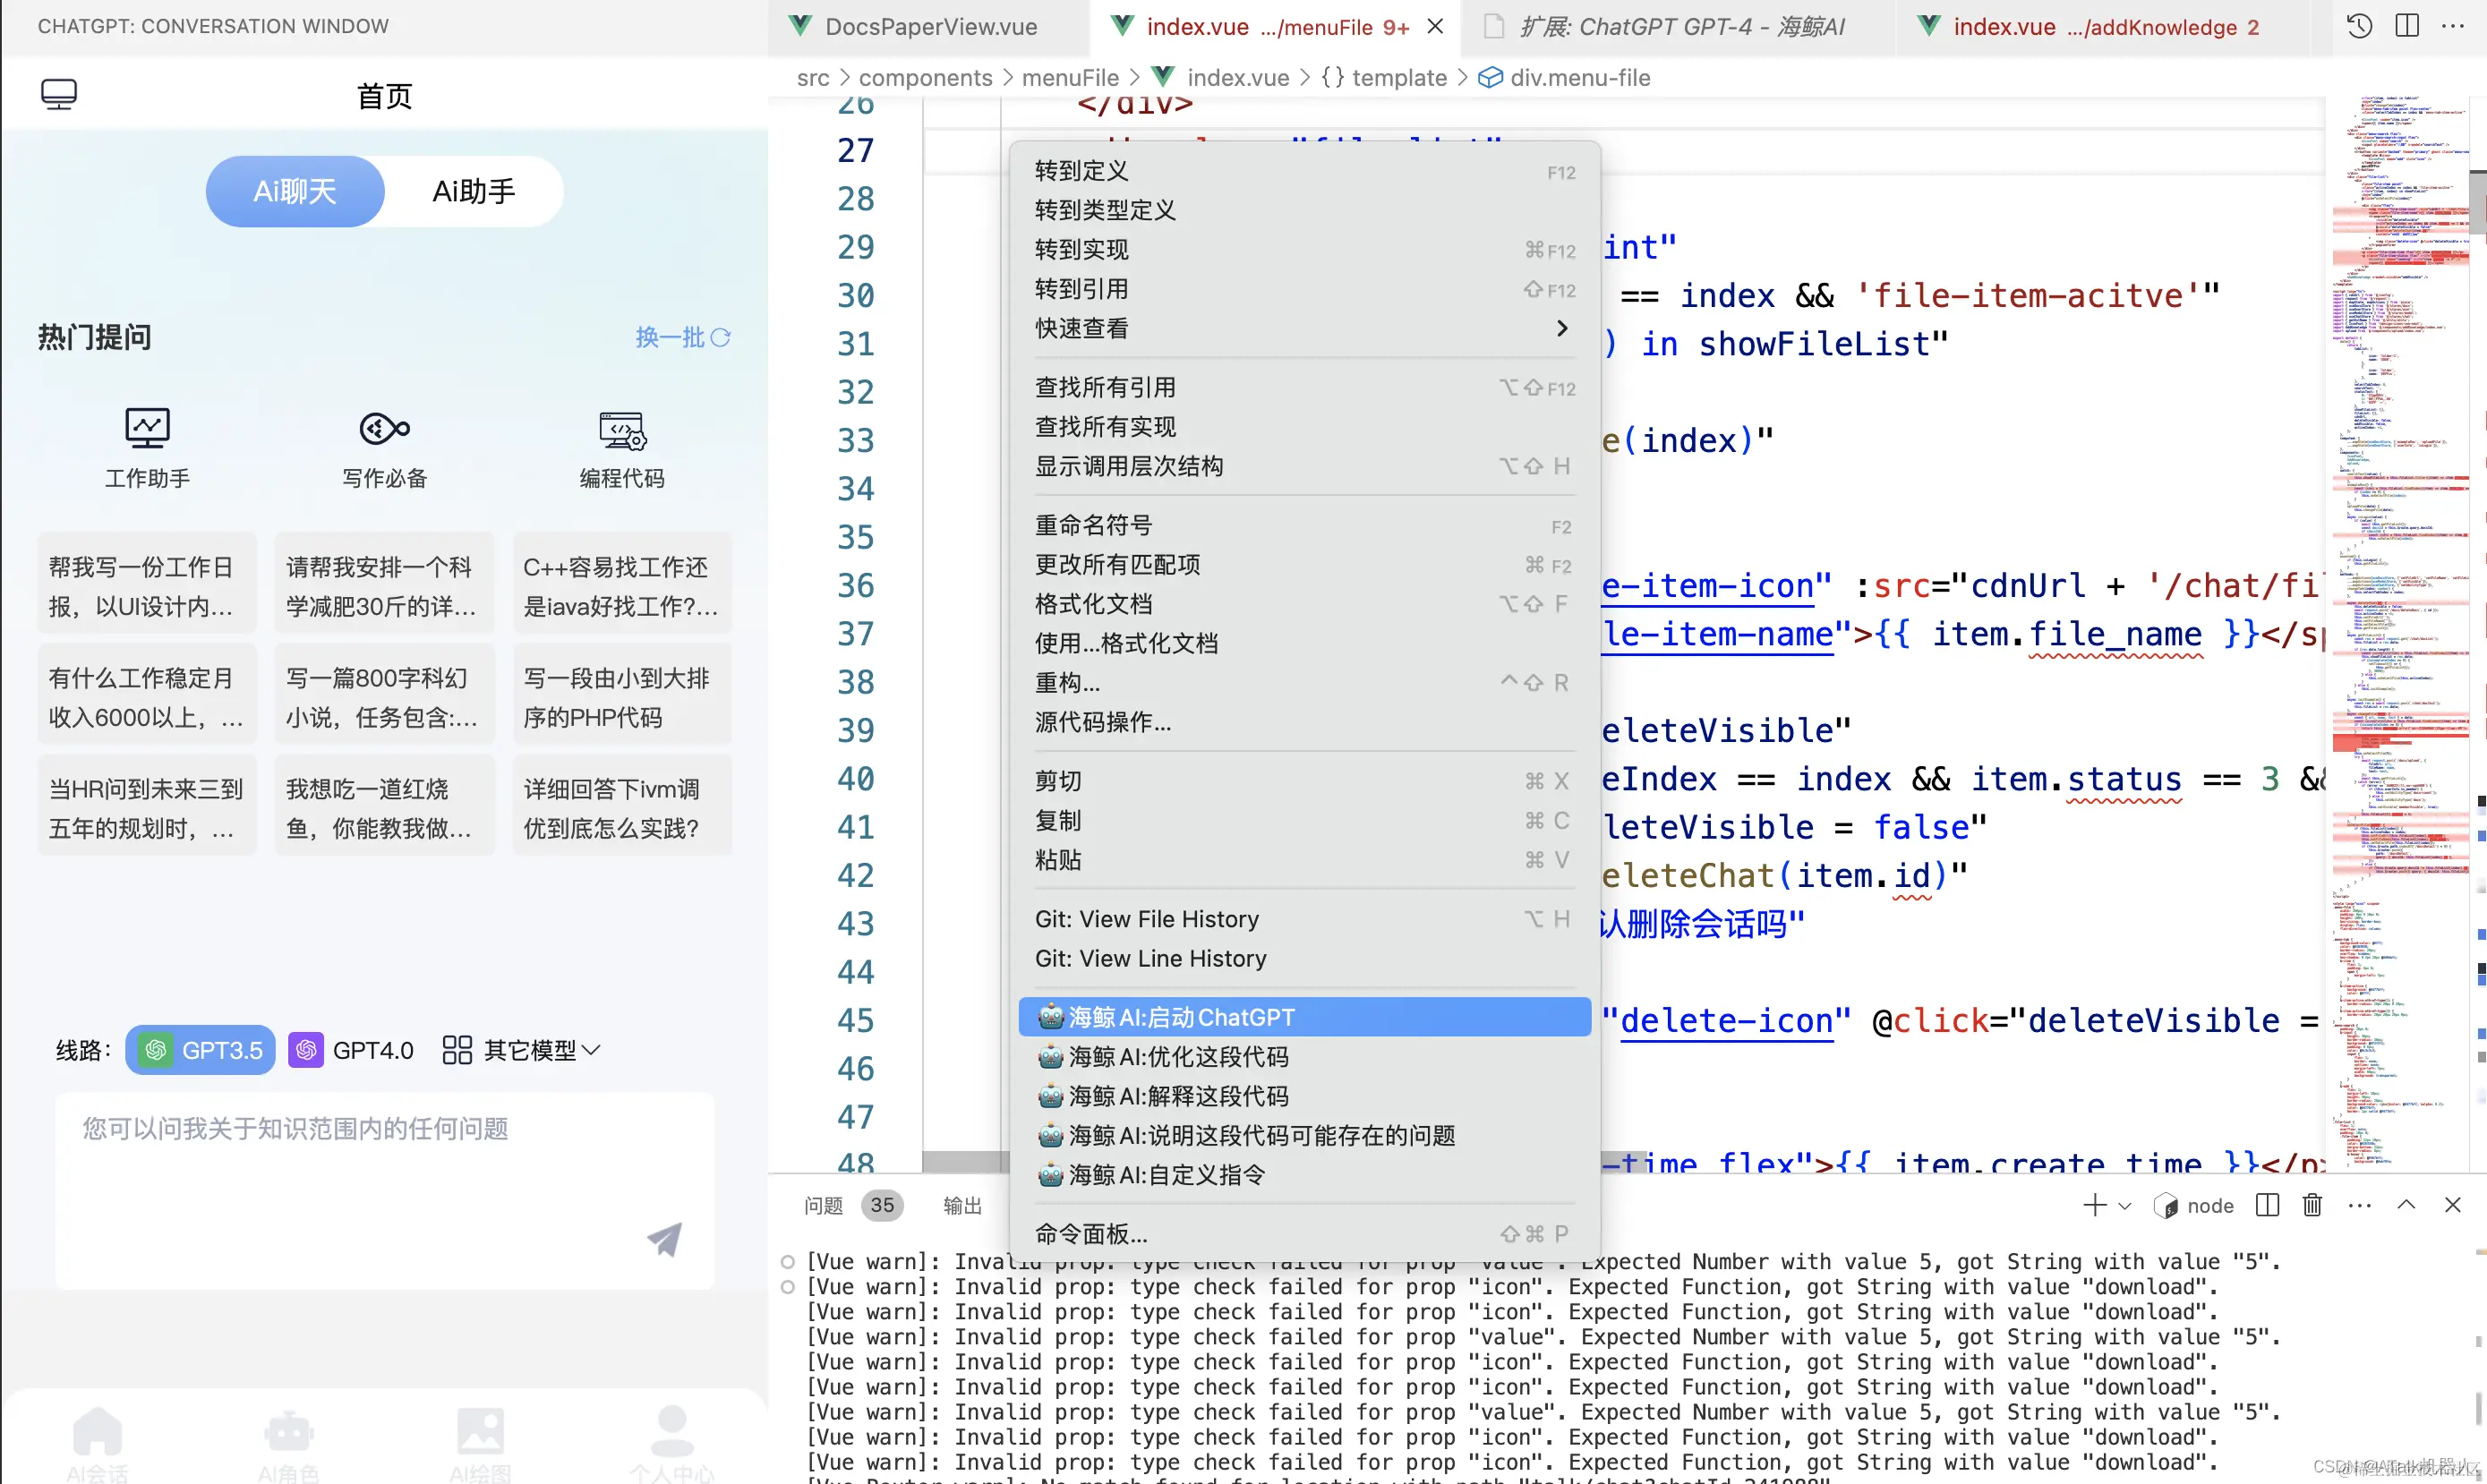
Task: Switch to the Ai助手 mode toggle
Action: pyautogui.click(x=473, y=191)
